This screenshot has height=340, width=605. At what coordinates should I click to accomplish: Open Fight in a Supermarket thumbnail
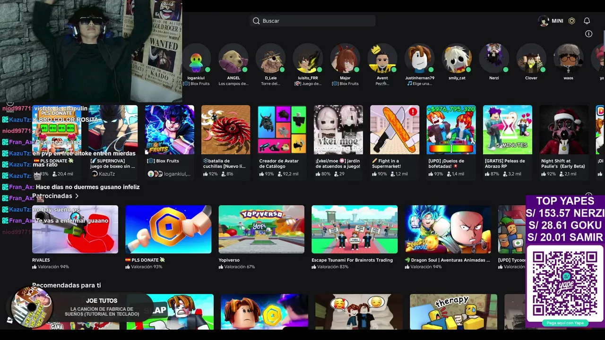coord(395,130)
